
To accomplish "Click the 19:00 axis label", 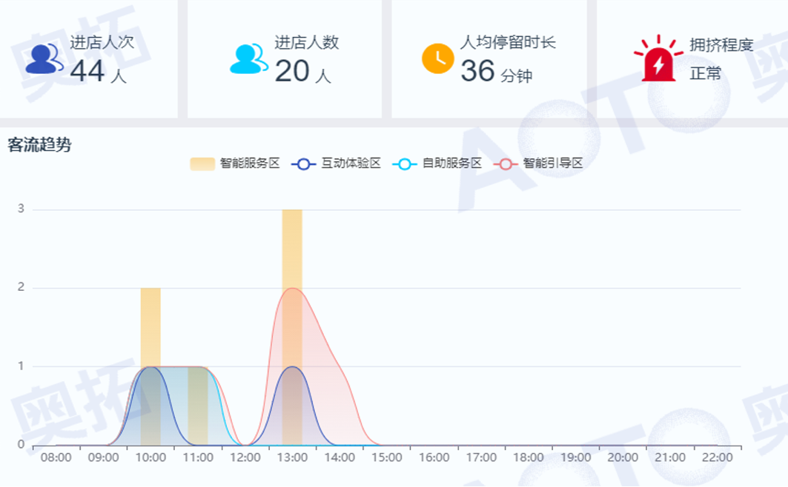I will click(575, 457).
